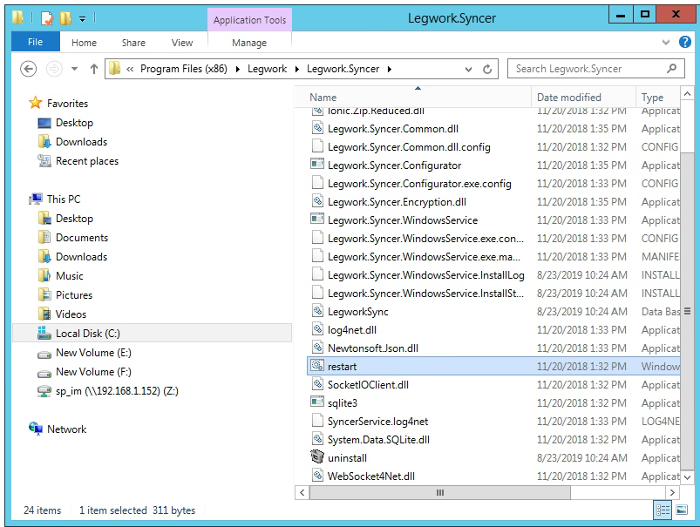Switch to the Share ribbon tab
Screen dimensions: 700x527
pos(133,43)
